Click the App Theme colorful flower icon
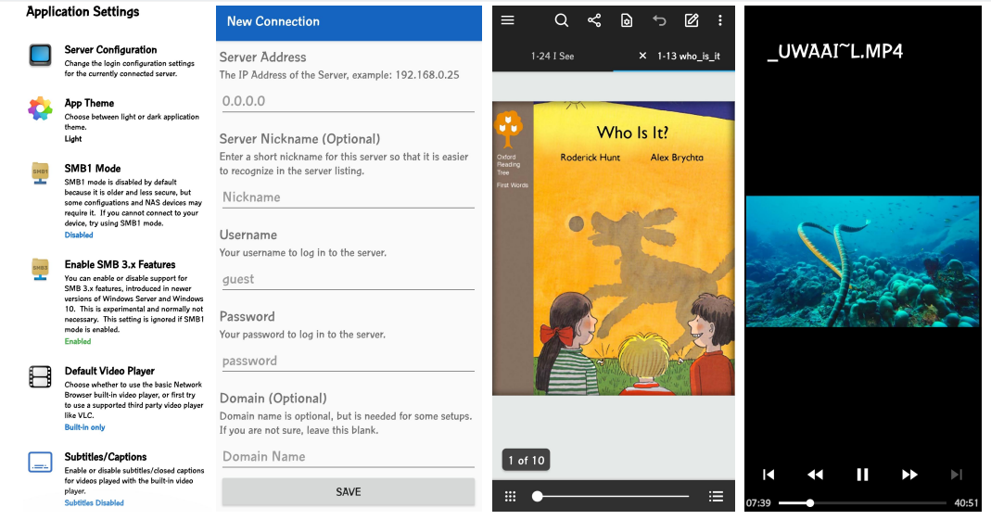This screenshot has width=991, height=520. 40,108
